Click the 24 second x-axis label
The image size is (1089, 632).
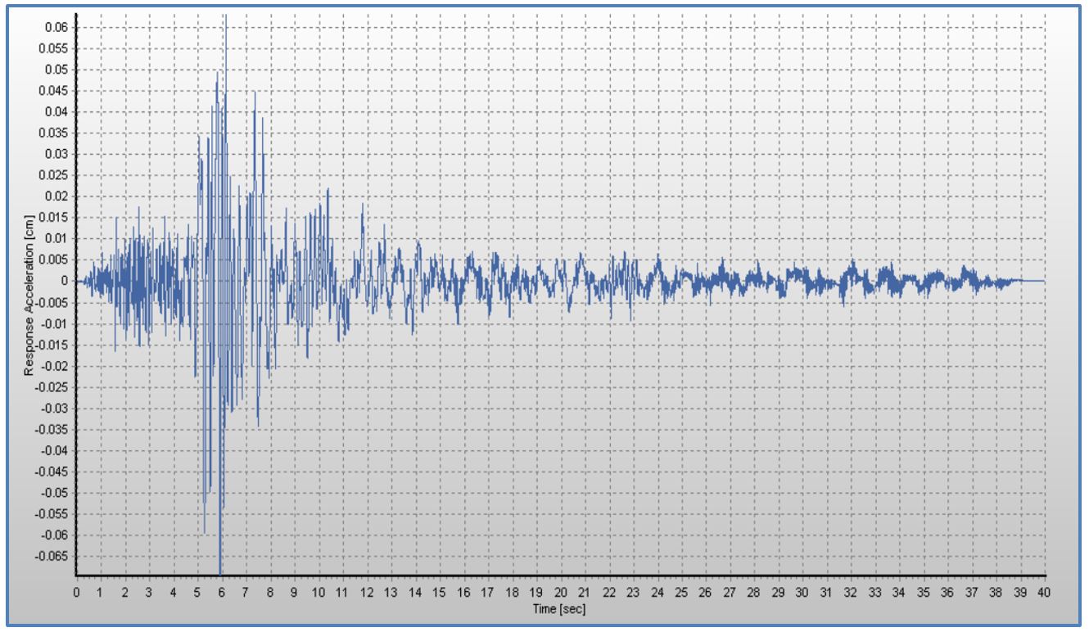657,592
